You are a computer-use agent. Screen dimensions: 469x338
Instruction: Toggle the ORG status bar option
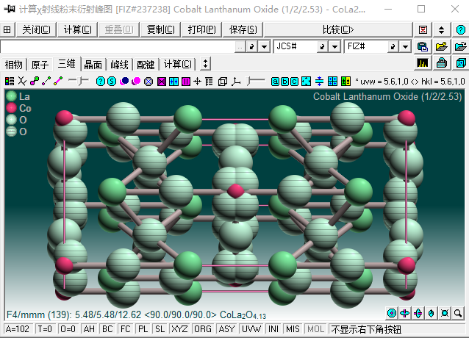coord(202,329)
